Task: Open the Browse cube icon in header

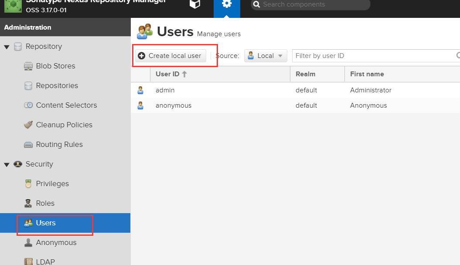Action: click(x=195, y=4)
